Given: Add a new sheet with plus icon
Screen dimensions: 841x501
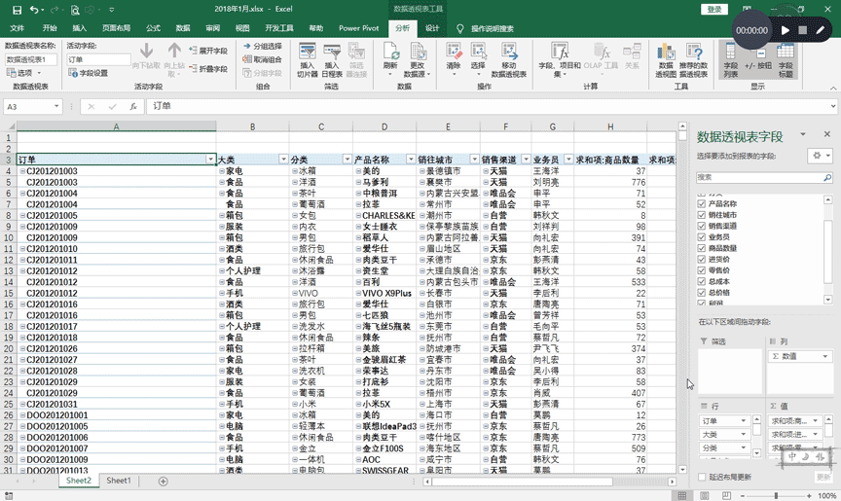Looking at the screenshot, I should 164,482.
